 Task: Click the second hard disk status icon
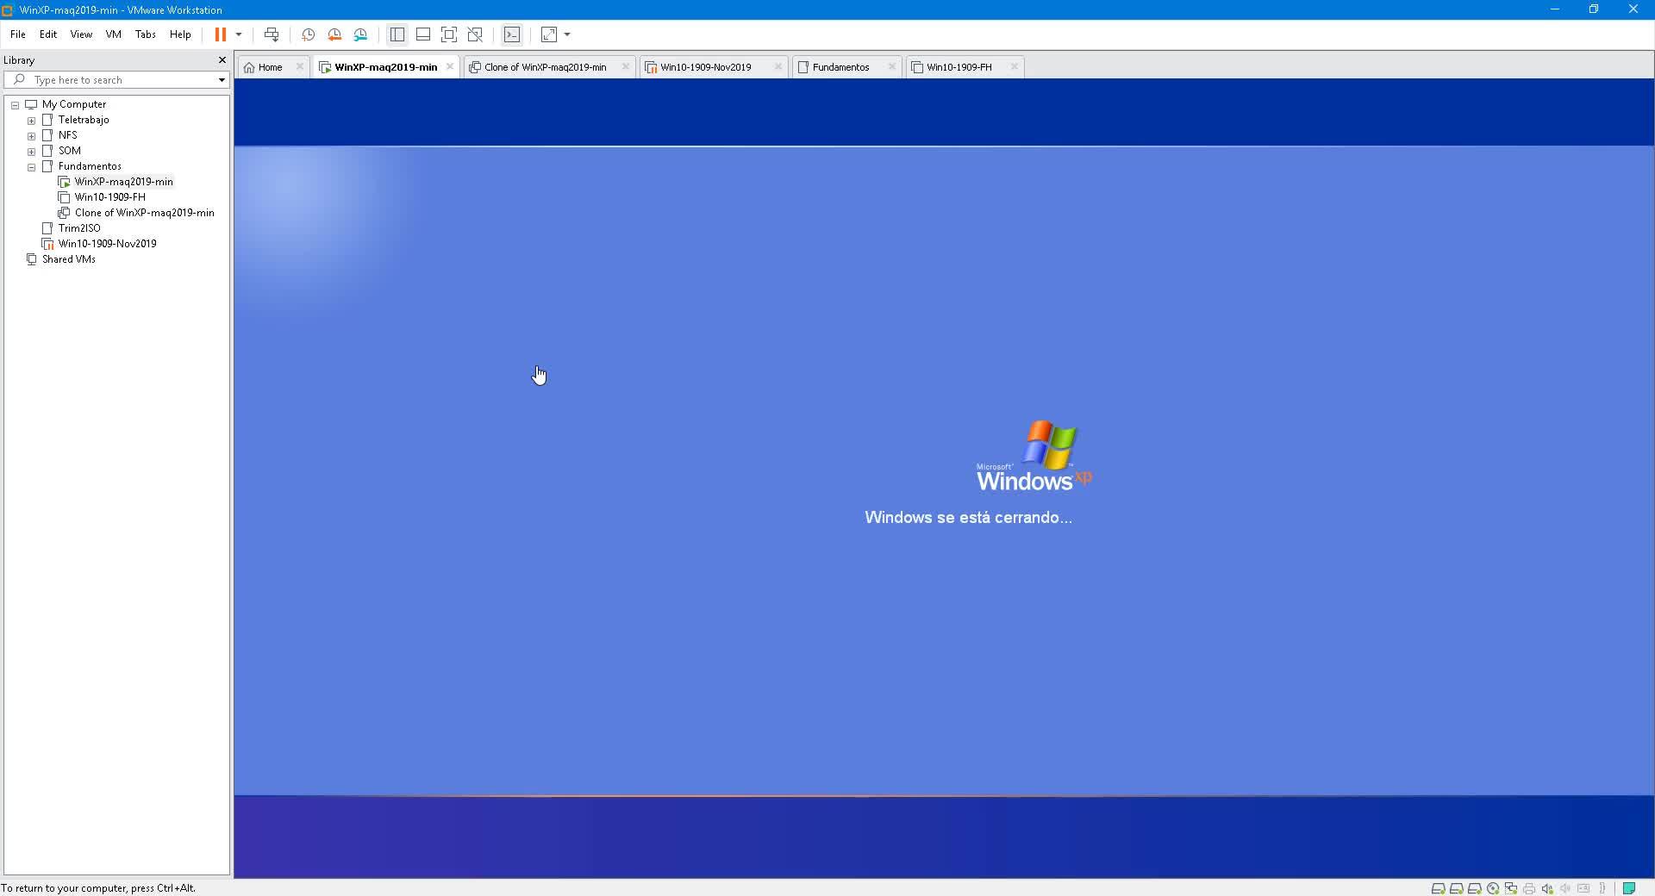1456,888
